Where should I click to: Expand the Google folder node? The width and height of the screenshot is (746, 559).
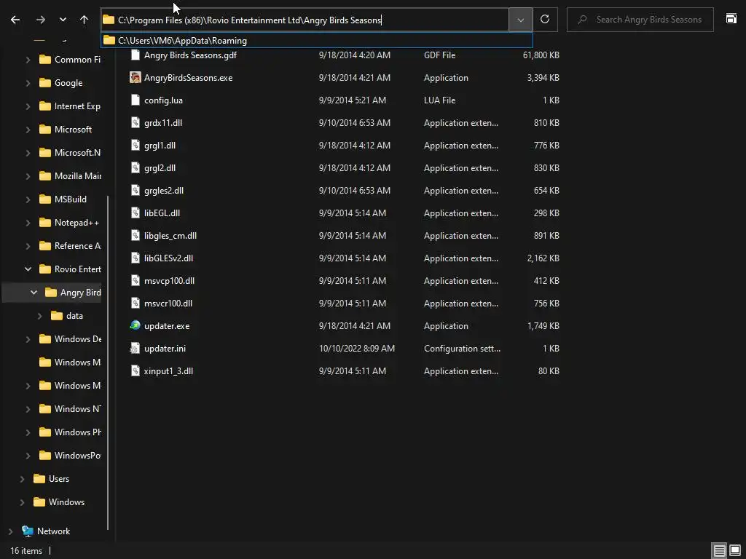tap(28, 83)
